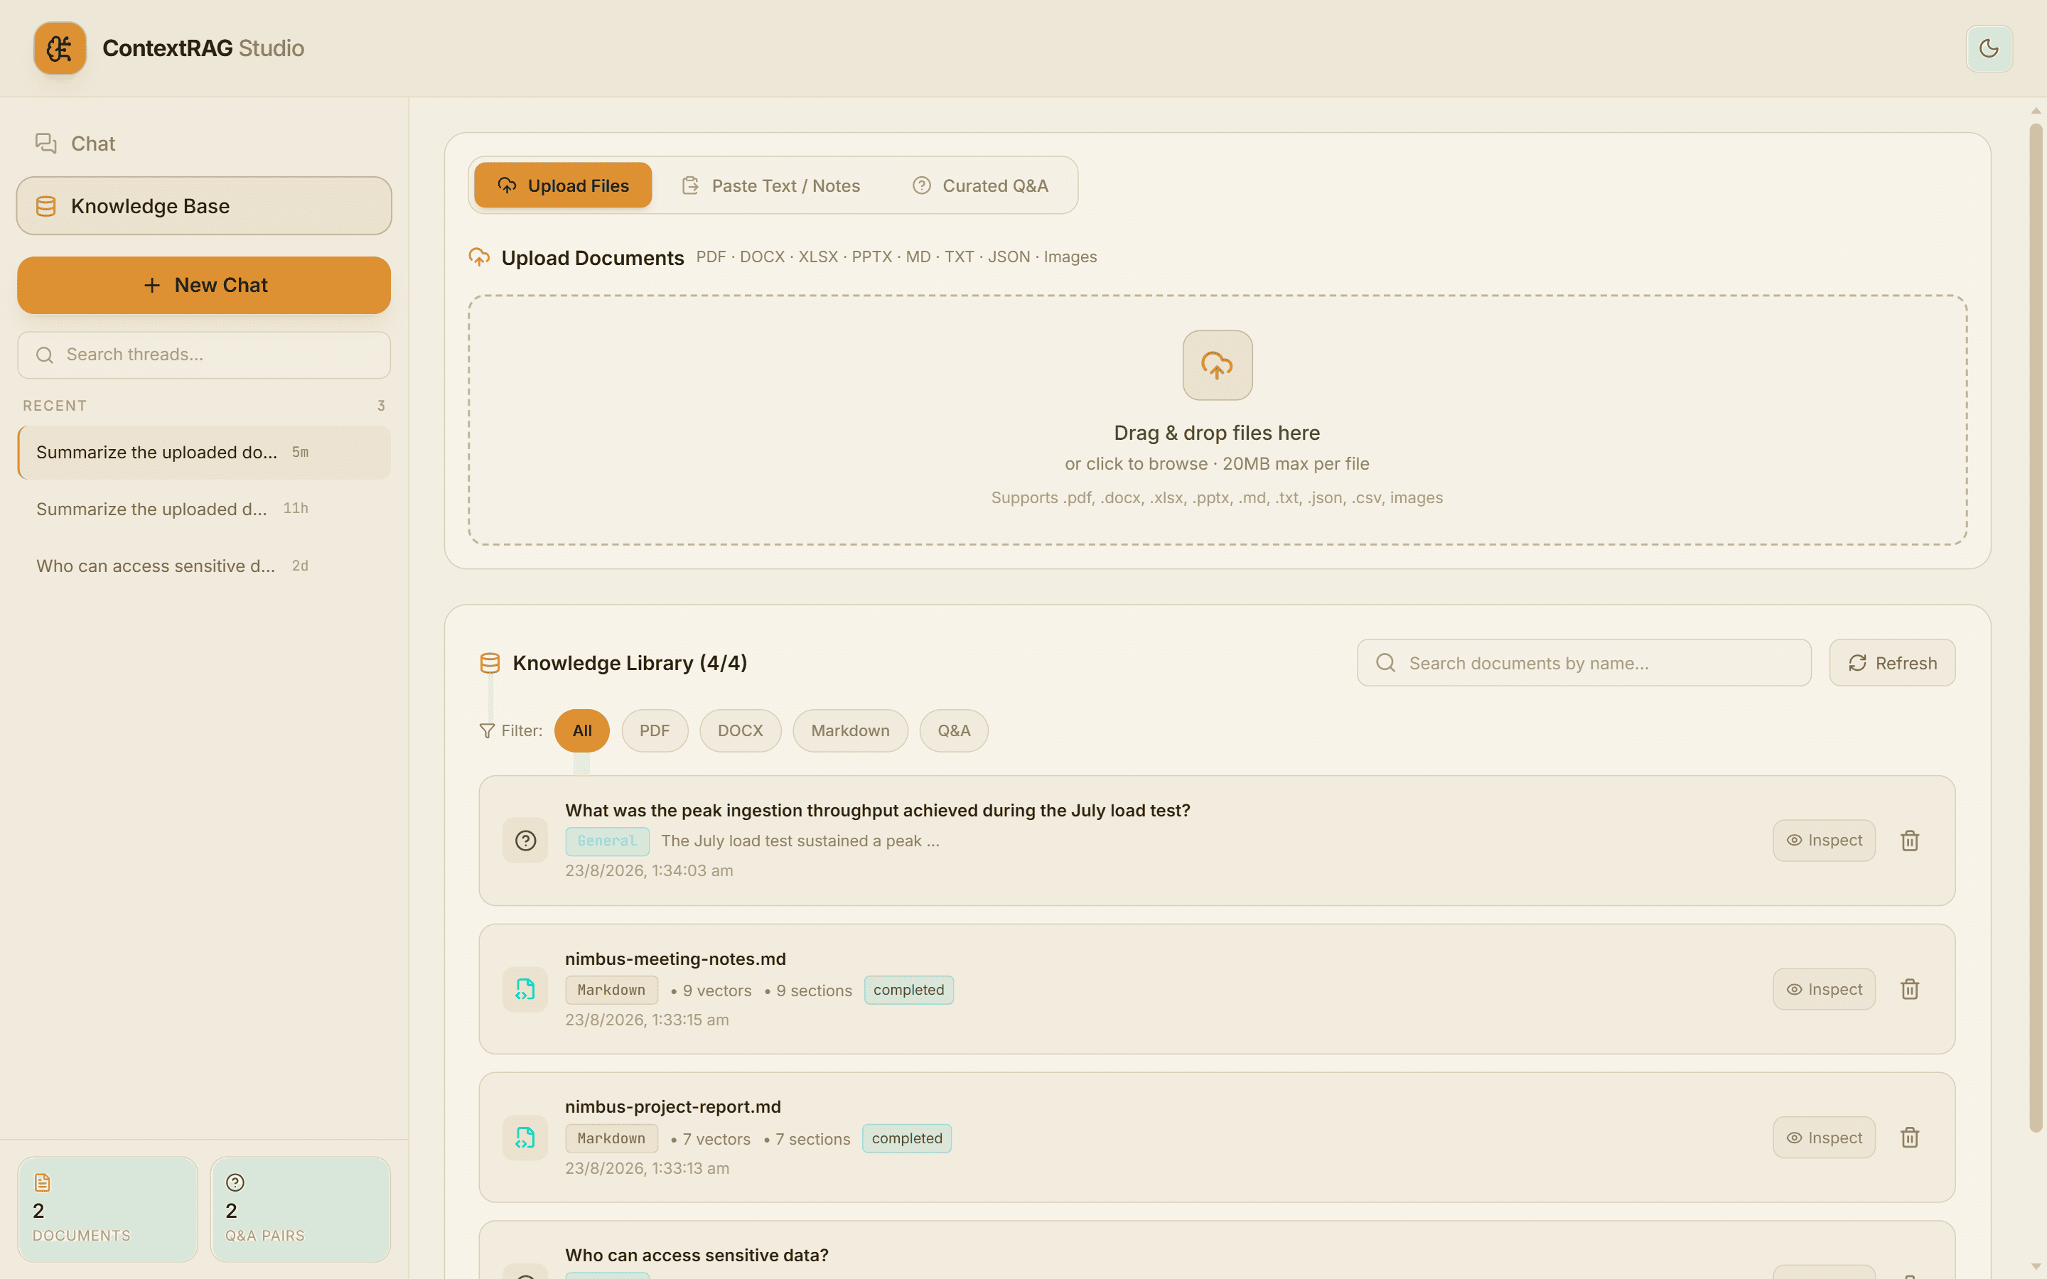Filter library by Q&A
The width and height of the screenshot is (2047, 1279).
(x=953, y=730)
